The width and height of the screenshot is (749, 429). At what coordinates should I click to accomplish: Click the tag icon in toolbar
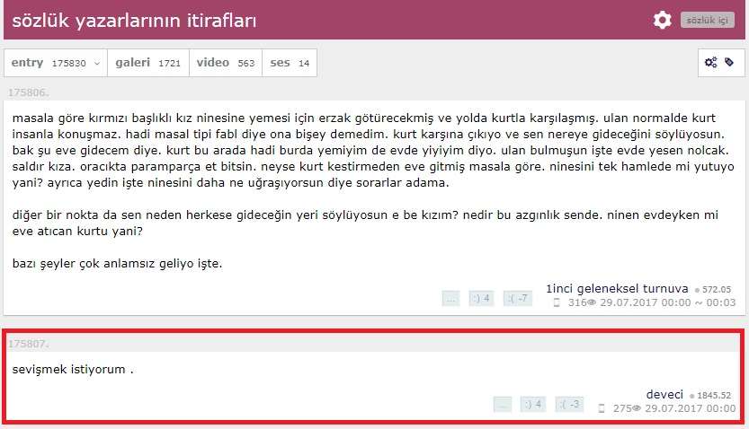click(x=729, y=62)
